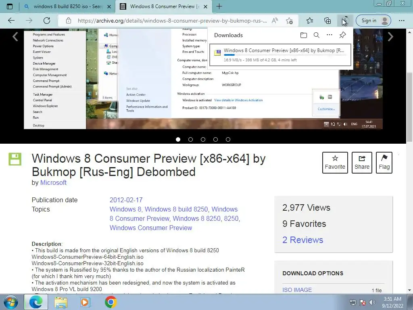Click the taskbar clock
413x310 pixels.
(392, 302)
